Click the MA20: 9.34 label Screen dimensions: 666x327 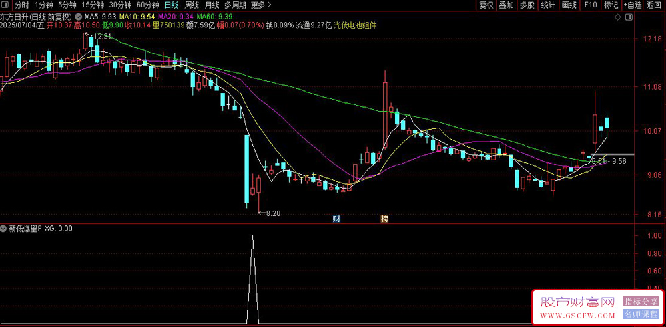175,17
